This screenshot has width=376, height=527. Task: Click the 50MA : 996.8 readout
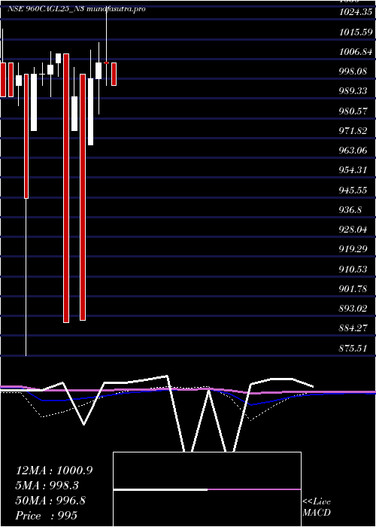tap(50, 501)
